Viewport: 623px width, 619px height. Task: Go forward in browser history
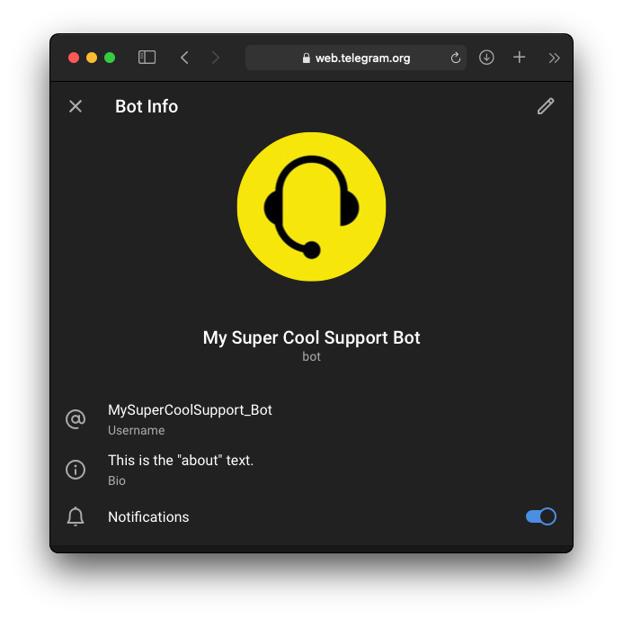216,58
